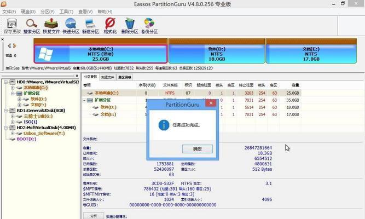Switch to the 浏览文件 tab
Image resolution: width=365 pixels, height=219 pixels.
pyautogui.click(x=108, y=77)
